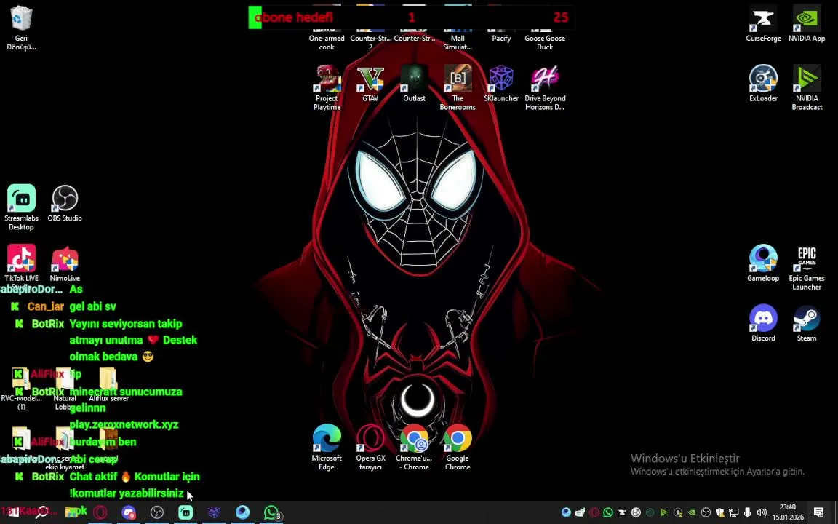The height and width of the screenshot is (524, 838).
Task: Select the Chrome'u... - Chrome profile shortcut
Action: (414, 447)
